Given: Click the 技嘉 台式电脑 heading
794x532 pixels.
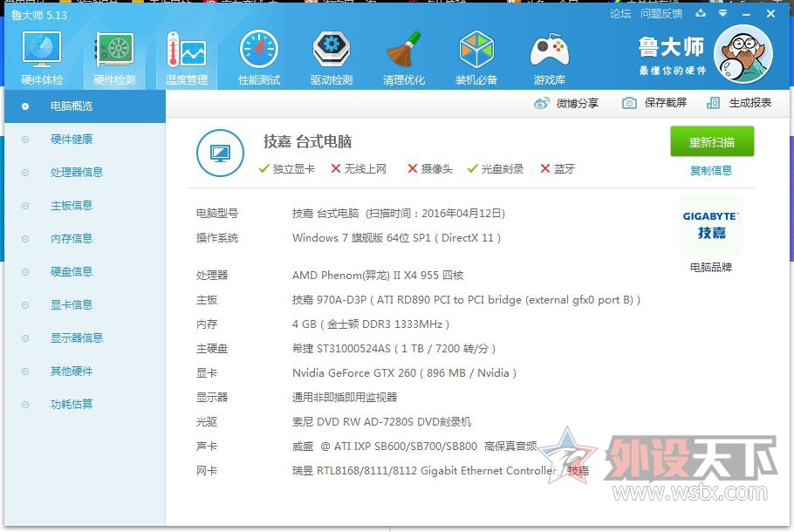Looking at the screenshot, I should (307, 142).
